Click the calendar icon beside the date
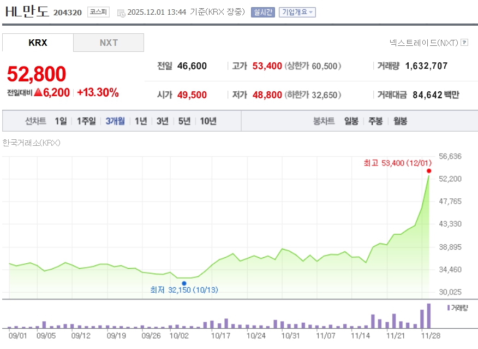This screenshot has width=478, height=349. click(x=121, y=13)
